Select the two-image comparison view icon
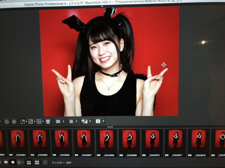This screenshot has height=168, width=225. [39, 122]
